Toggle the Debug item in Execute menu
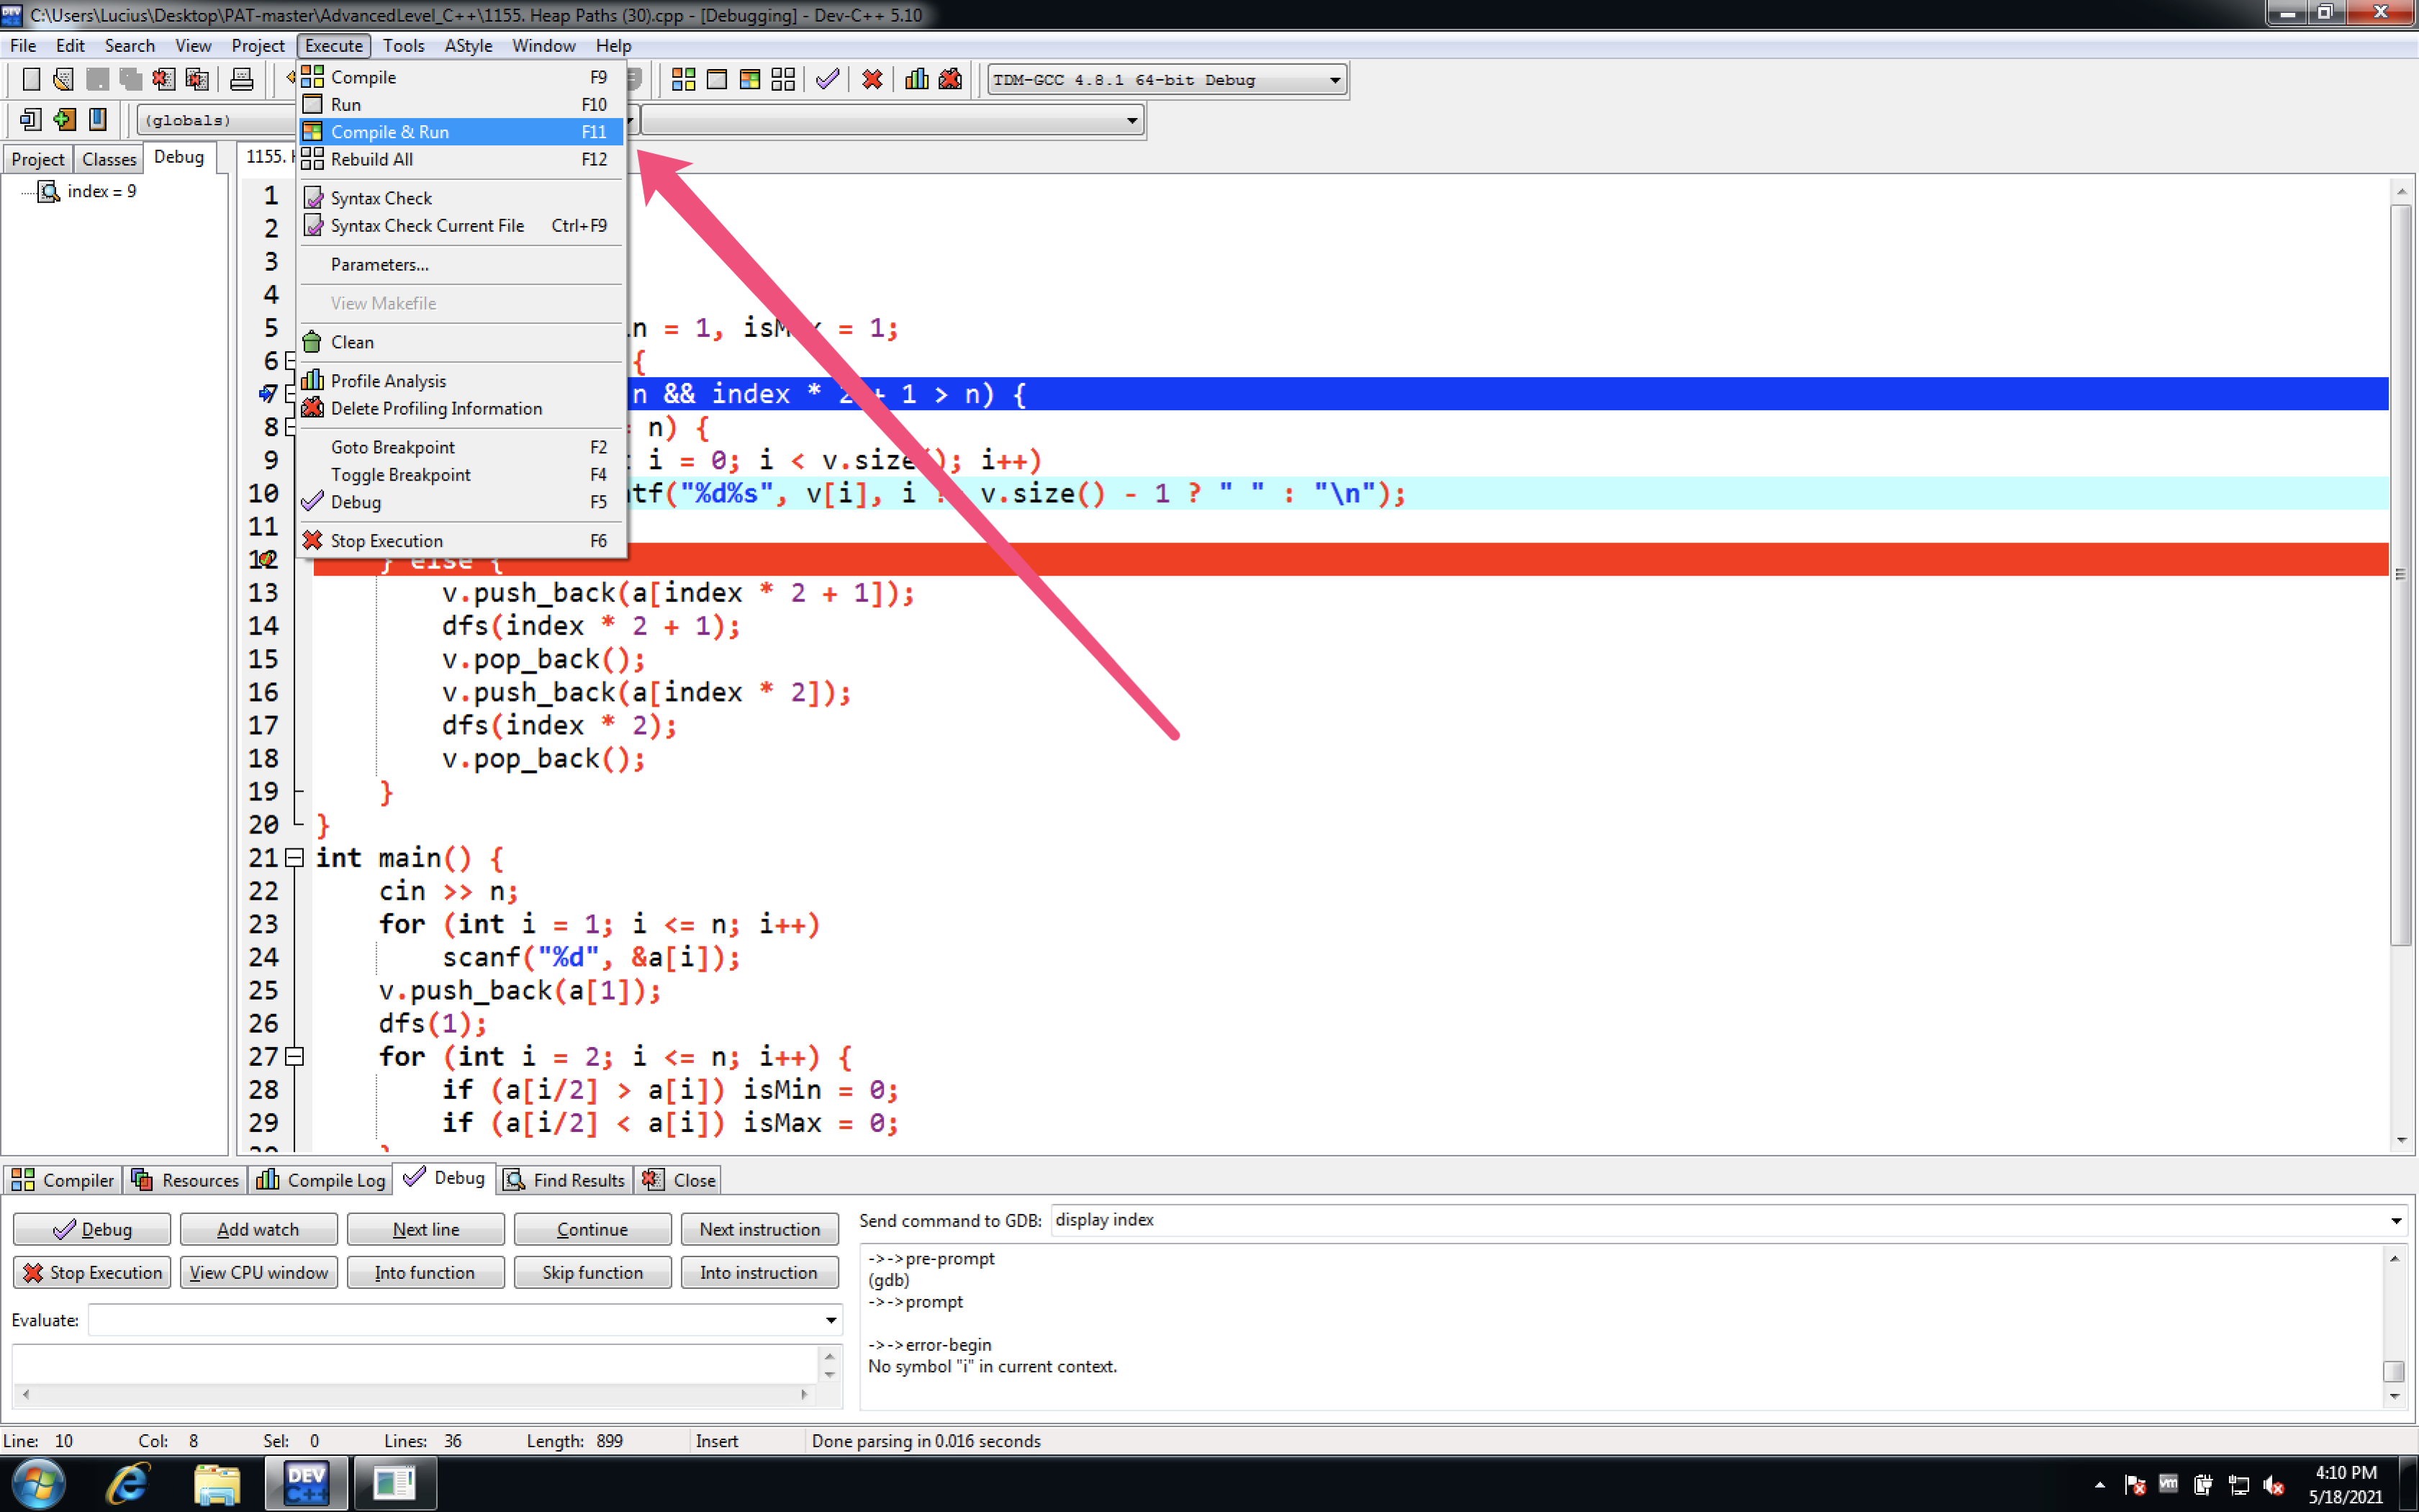The height and width of the screenshot is (1512, 2419). click(x=356, y=502)
